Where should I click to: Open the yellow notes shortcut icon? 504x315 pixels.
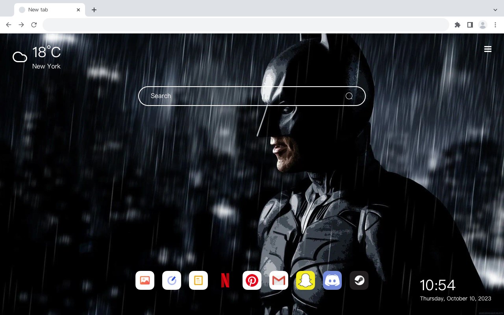[198, 280]
